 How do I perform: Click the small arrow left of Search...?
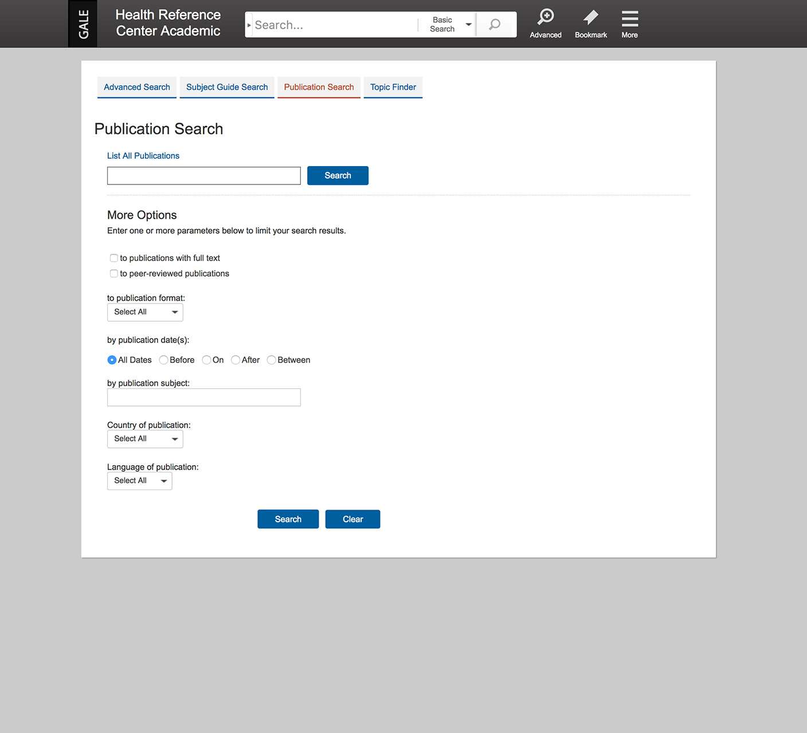pyautogui.click(x=249, y=25)
